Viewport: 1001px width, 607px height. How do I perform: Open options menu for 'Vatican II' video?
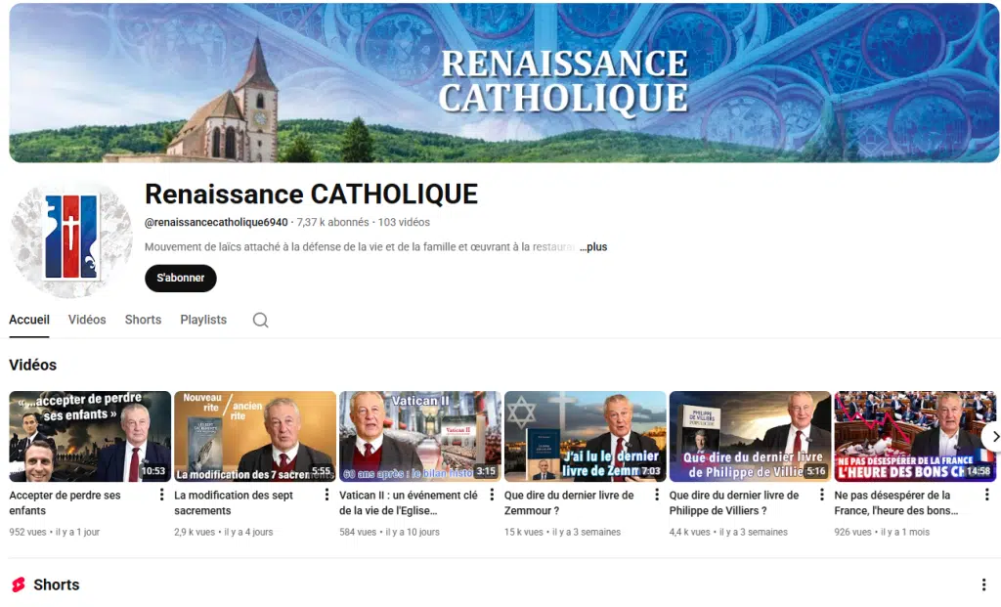[x=492, y=495]
